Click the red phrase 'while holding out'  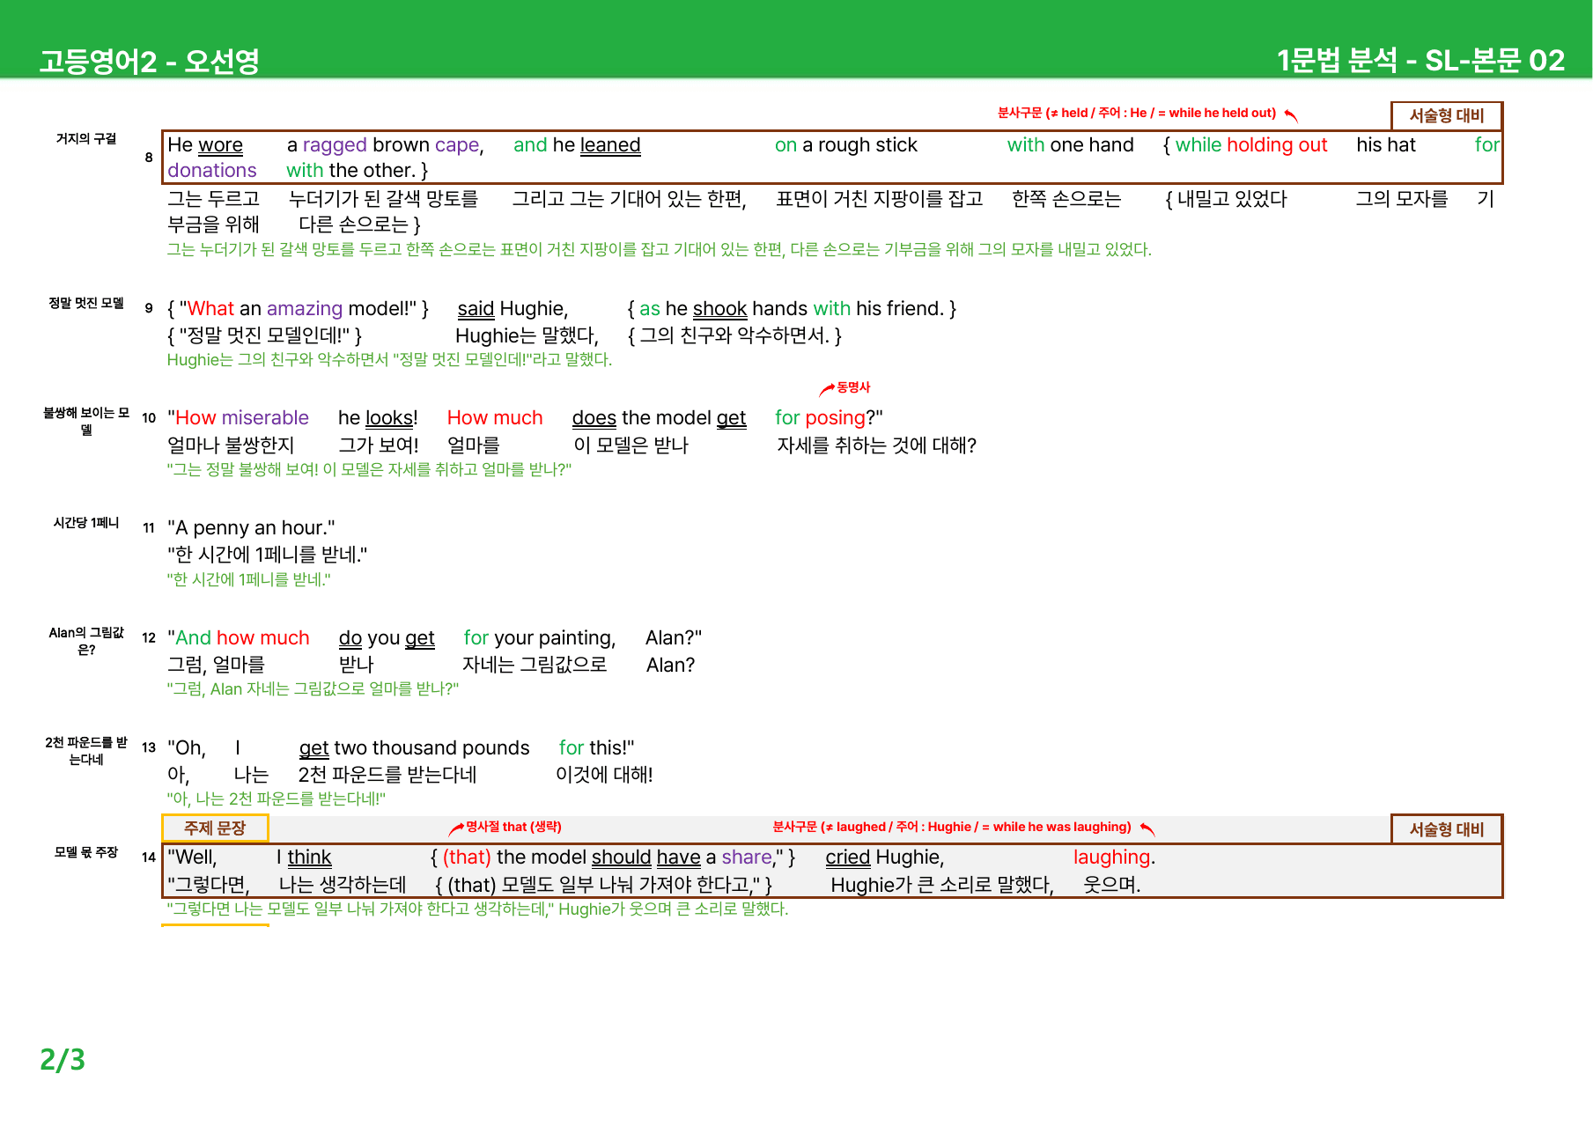point(1251,145)
